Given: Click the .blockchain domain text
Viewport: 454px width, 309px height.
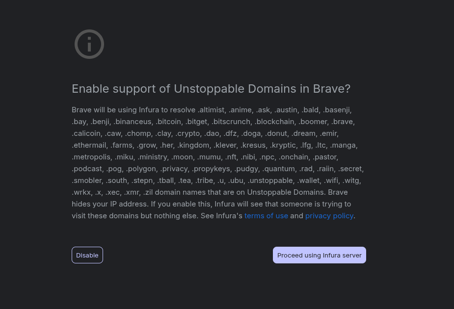Looking at the screenshot, I should pos(274,122).
